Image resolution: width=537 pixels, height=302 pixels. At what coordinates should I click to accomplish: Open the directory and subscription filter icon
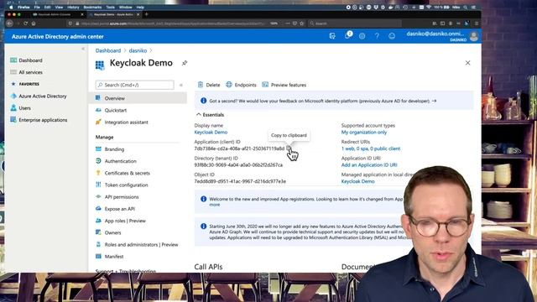click(x=332, y=36)
